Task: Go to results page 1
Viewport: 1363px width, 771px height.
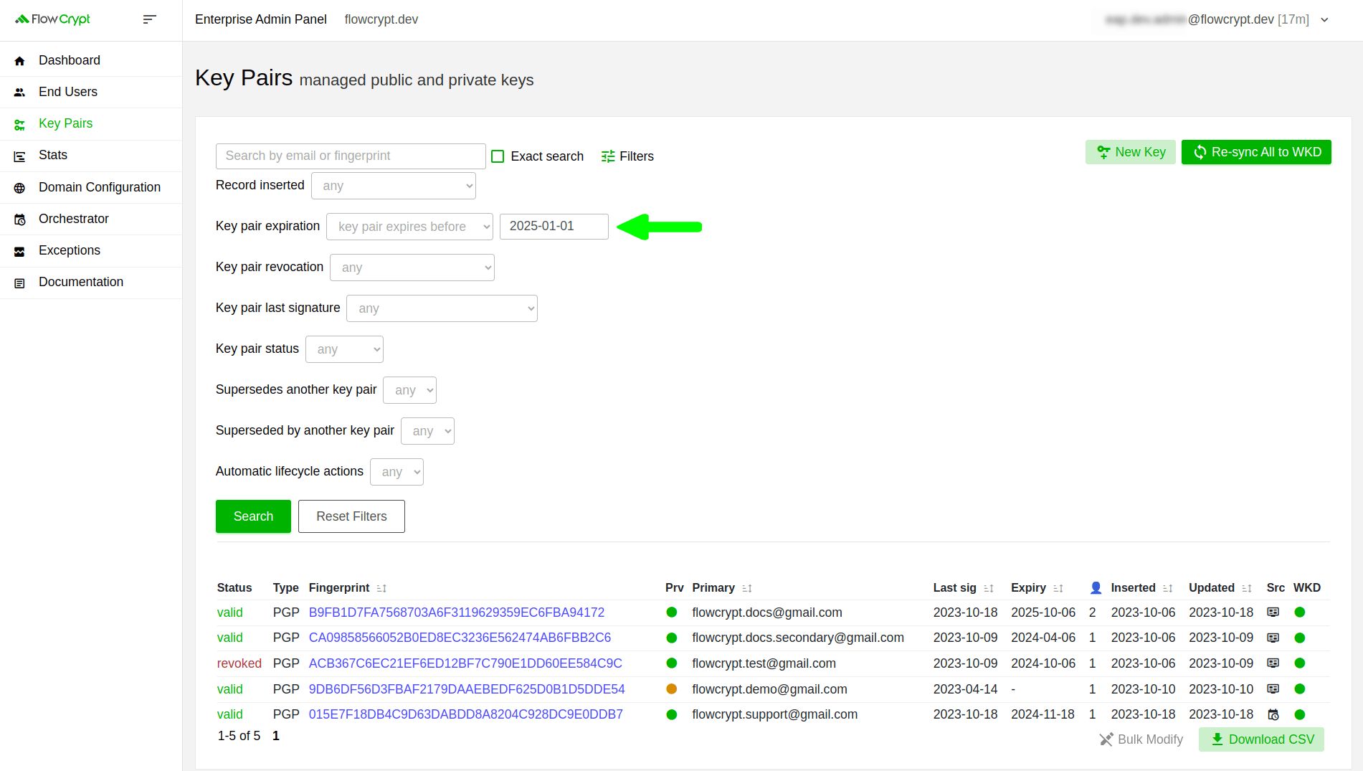Action: tap(276, 736)
